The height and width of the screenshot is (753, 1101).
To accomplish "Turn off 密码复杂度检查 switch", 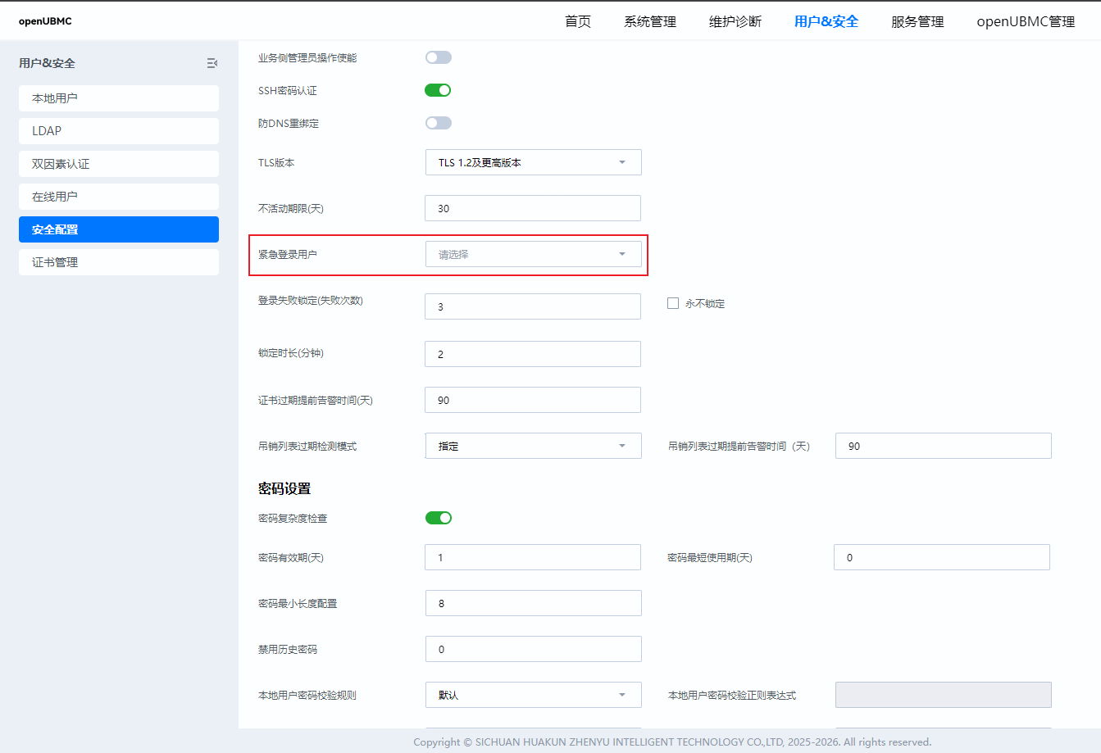I will (x=438, y=518).
